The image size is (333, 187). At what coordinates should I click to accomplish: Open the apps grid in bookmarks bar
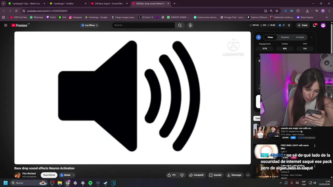click(3, 17)
